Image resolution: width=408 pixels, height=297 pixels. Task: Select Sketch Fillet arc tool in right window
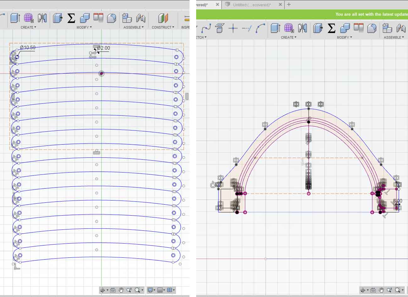tap(260, 28)
